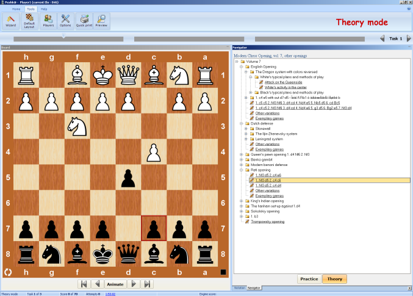Open the Home ribbon tab

16,9
